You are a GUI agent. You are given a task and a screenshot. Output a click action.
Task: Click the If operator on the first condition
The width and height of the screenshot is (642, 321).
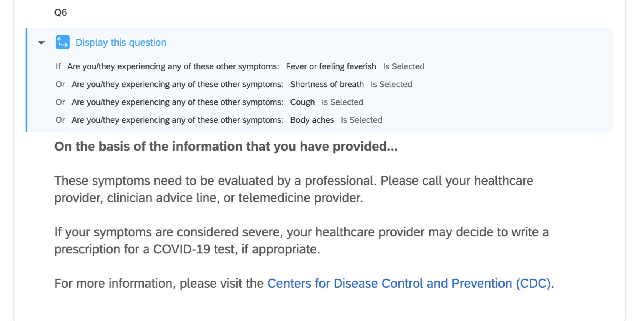pos(58,66)
